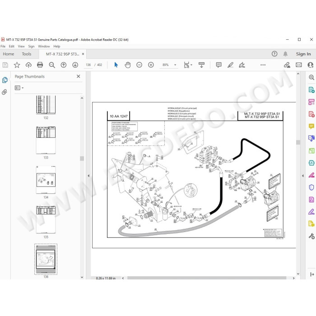The height and width of the screenshot is (316, 316).
Task: Open the Help menu
Action: (57, 46)
